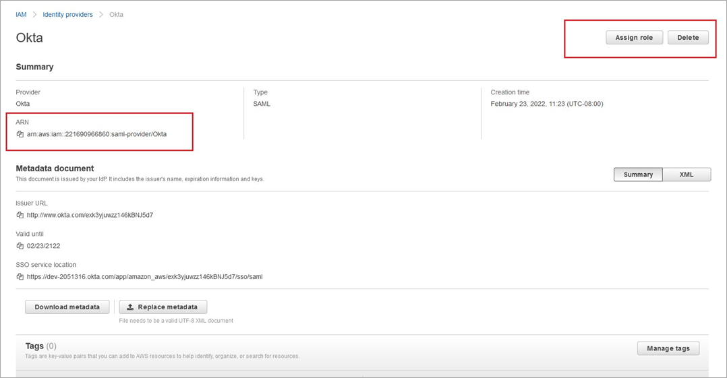Click the Okta page heading

tap(29, 38)
